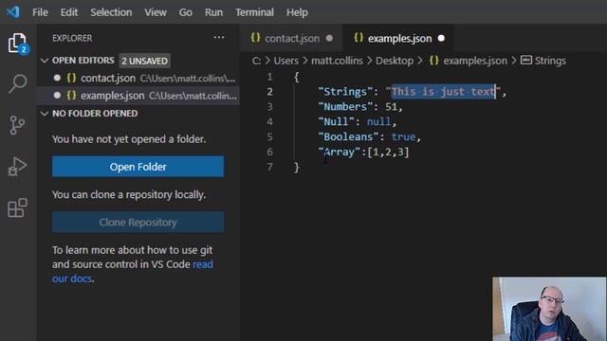This screenshot has height=341, width=607.
Task: Click the 2 UNSAVED badge
Action: coord(144,61)
